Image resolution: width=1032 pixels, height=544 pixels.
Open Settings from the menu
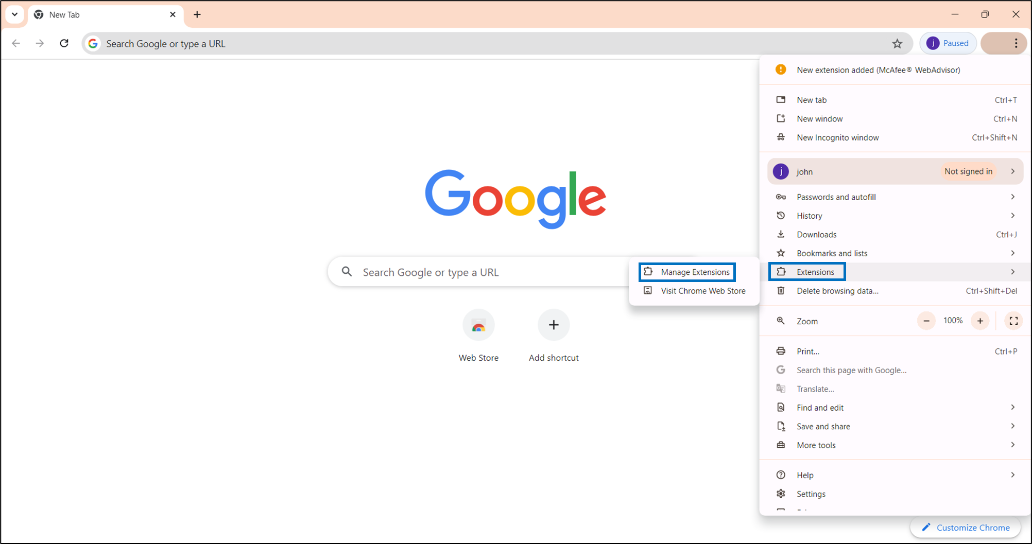coord(895,494)
